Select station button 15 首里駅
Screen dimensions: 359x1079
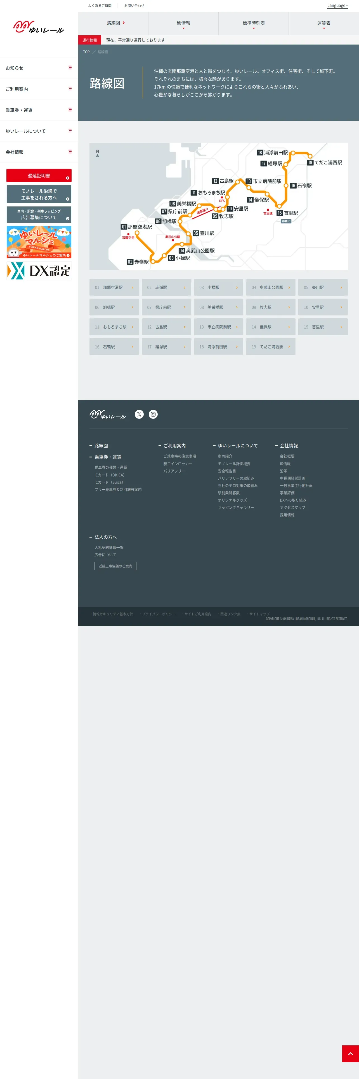click(x=323, y=327)
